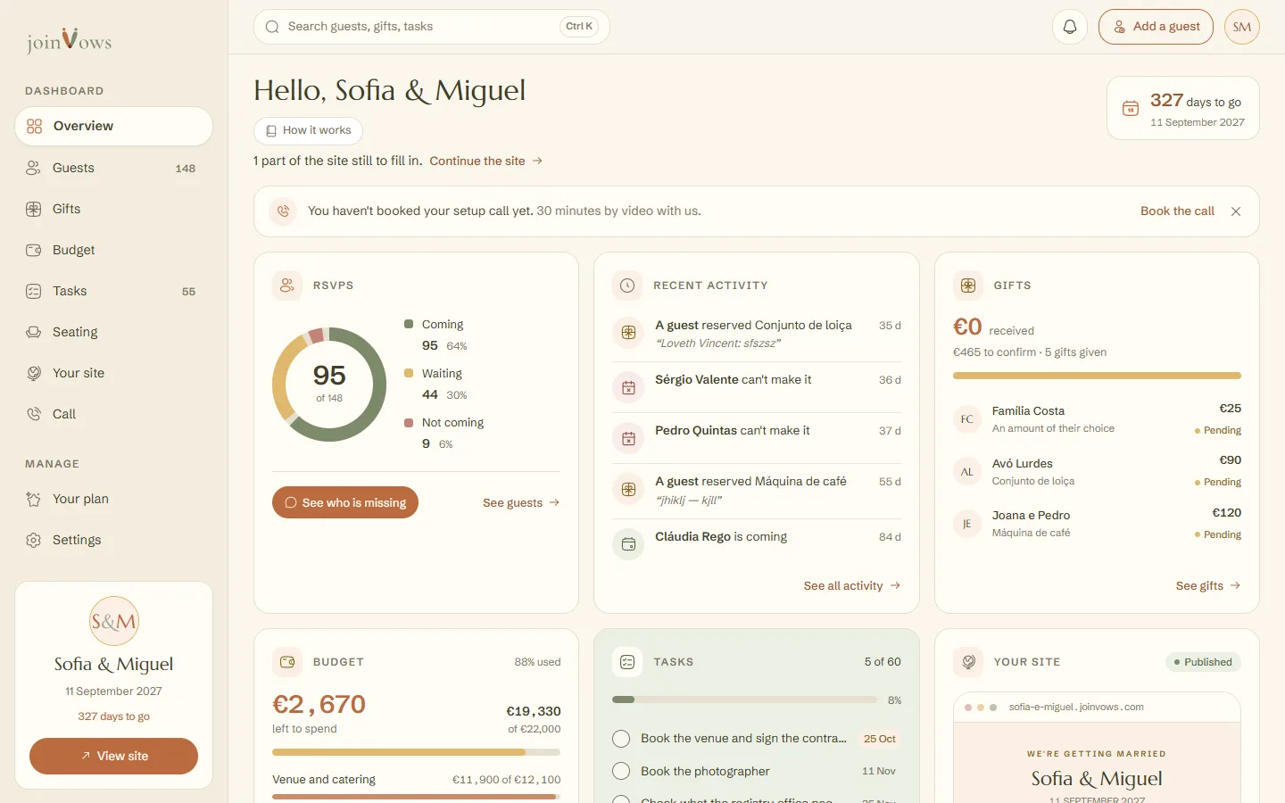This screenshot has height=803, width=1285.
Task: Open Call in sidebar
Action: [x=113, y=414]
